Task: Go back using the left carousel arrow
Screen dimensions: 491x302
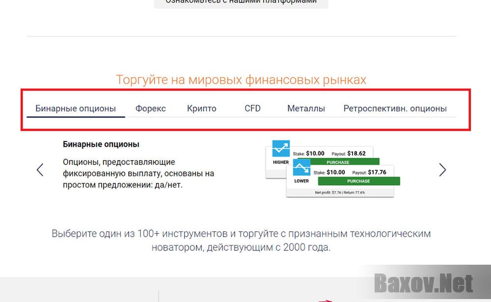Action: point(40,169)
